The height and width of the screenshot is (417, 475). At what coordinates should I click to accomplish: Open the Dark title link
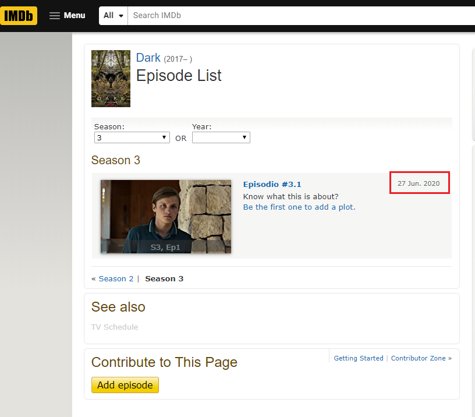pos(148,58)
